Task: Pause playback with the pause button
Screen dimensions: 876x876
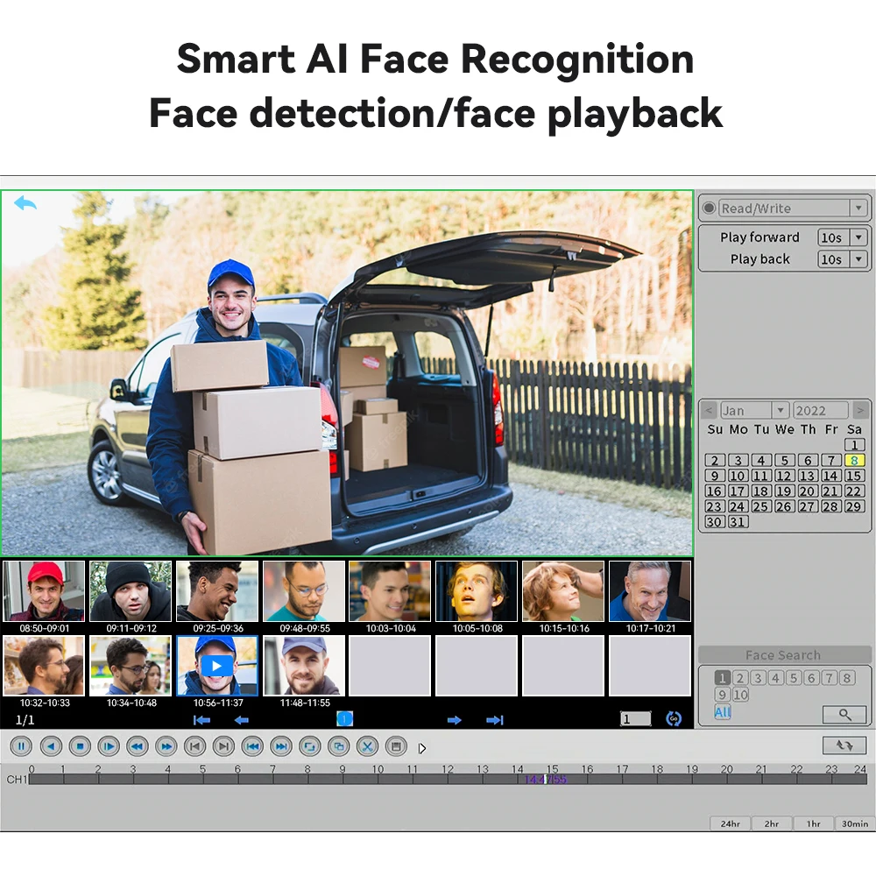Action: click(x=21, y=746)
